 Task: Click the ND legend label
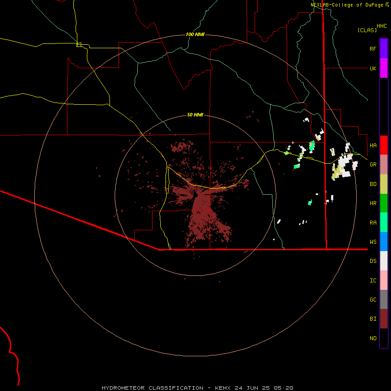(x=373, y=338)
